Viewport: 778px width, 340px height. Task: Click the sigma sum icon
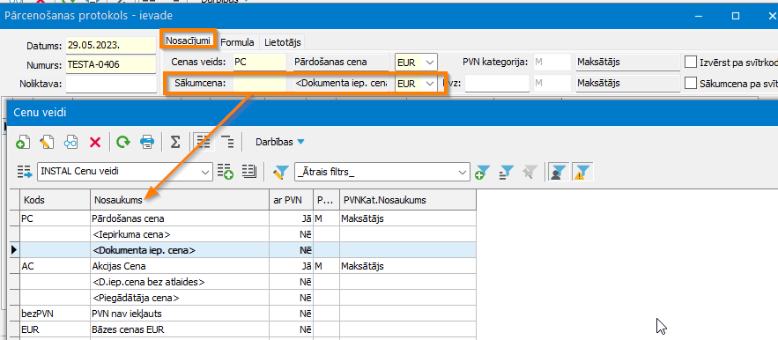click(x=175, y=143)
